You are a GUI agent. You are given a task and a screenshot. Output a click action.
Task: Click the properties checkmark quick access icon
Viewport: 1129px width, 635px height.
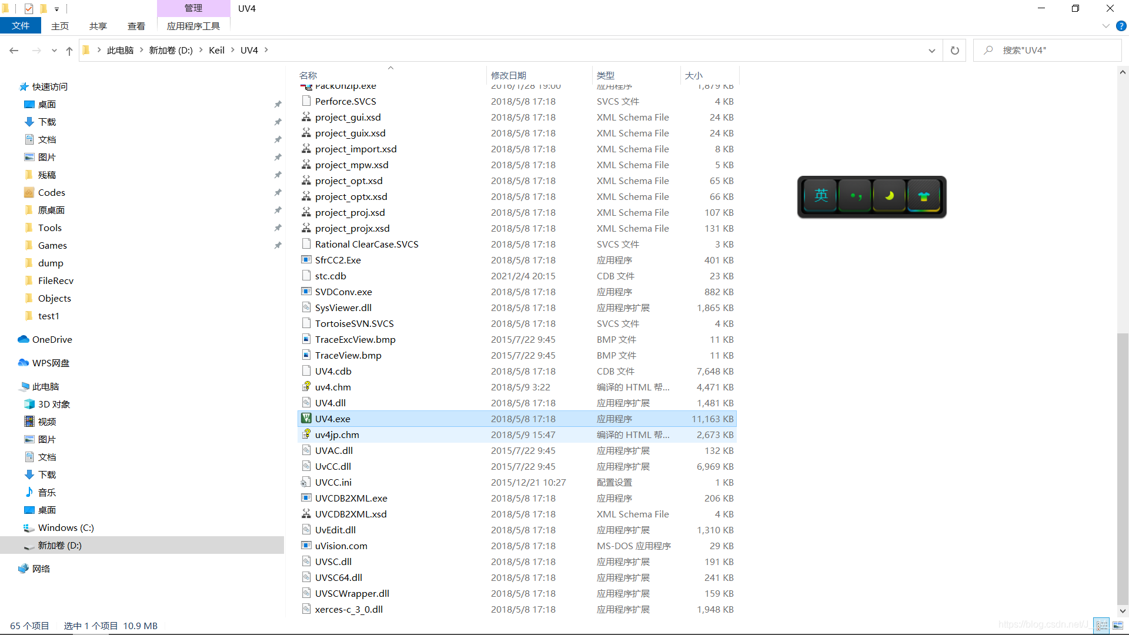29,8
